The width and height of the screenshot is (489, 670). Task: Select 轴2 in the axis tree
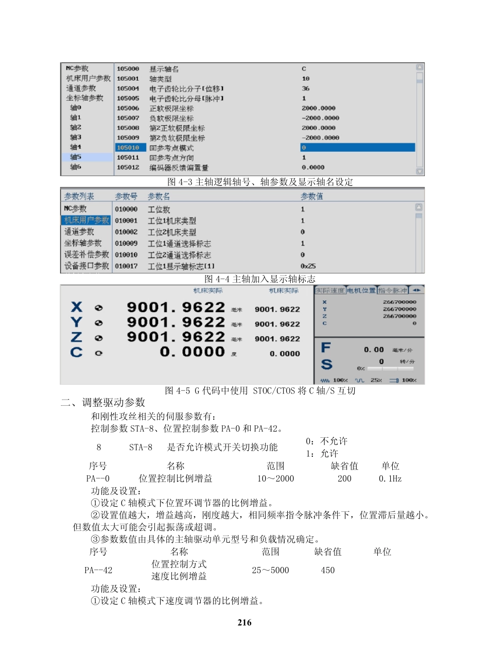click(76, 127)
